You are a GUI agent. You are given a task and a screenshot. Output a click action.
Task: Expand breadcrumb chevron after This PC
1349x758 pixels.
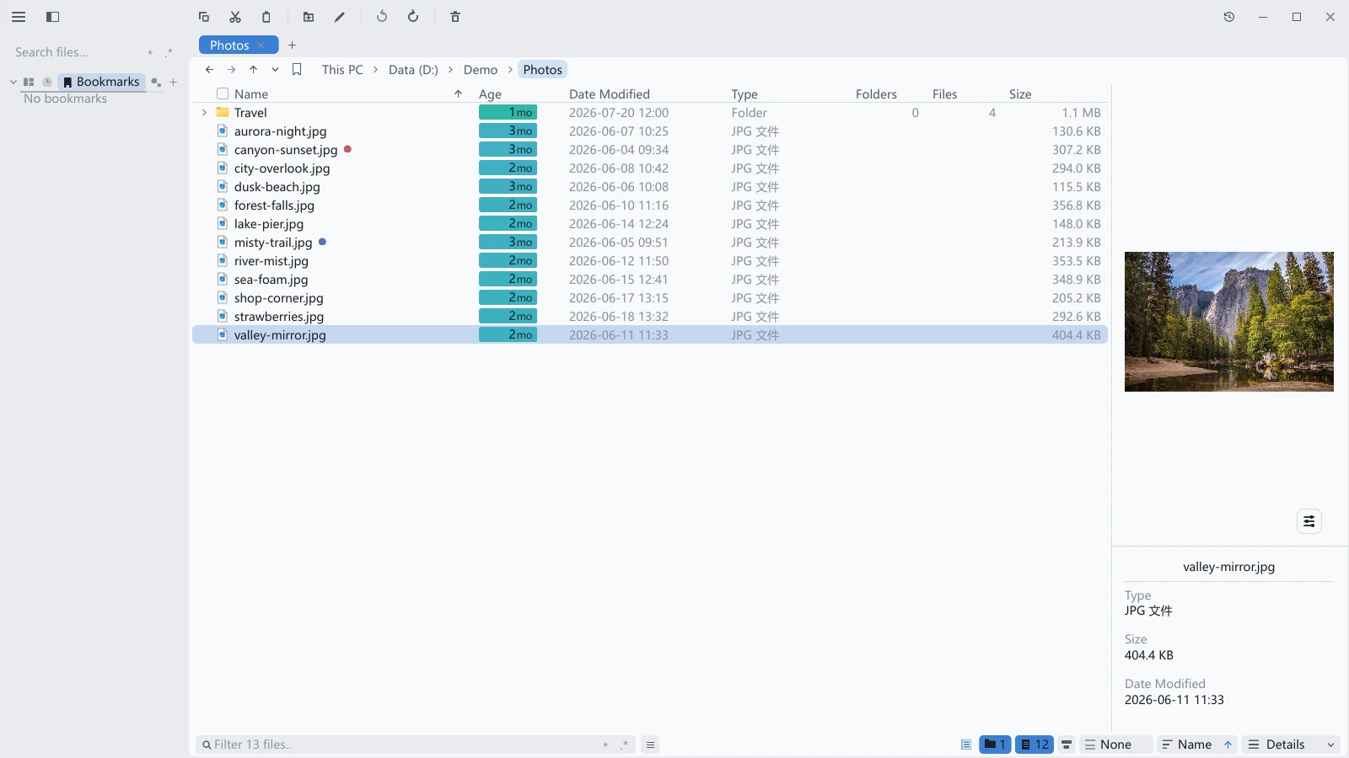[x=375, y=70]
